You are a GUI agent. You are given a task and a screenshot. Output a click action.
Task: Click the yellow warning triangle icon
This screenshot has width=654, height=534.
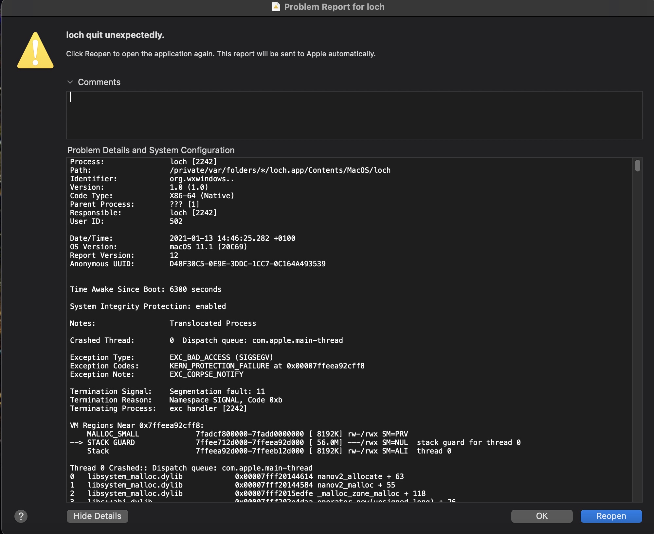pos(35,50)
